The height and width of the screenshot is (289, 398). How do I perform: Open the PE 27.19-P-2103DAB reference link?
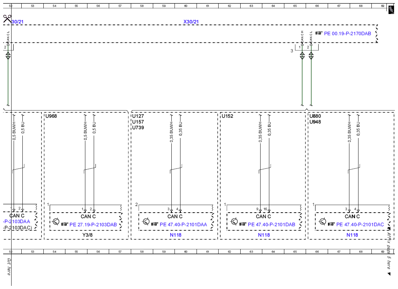point(93,225)
